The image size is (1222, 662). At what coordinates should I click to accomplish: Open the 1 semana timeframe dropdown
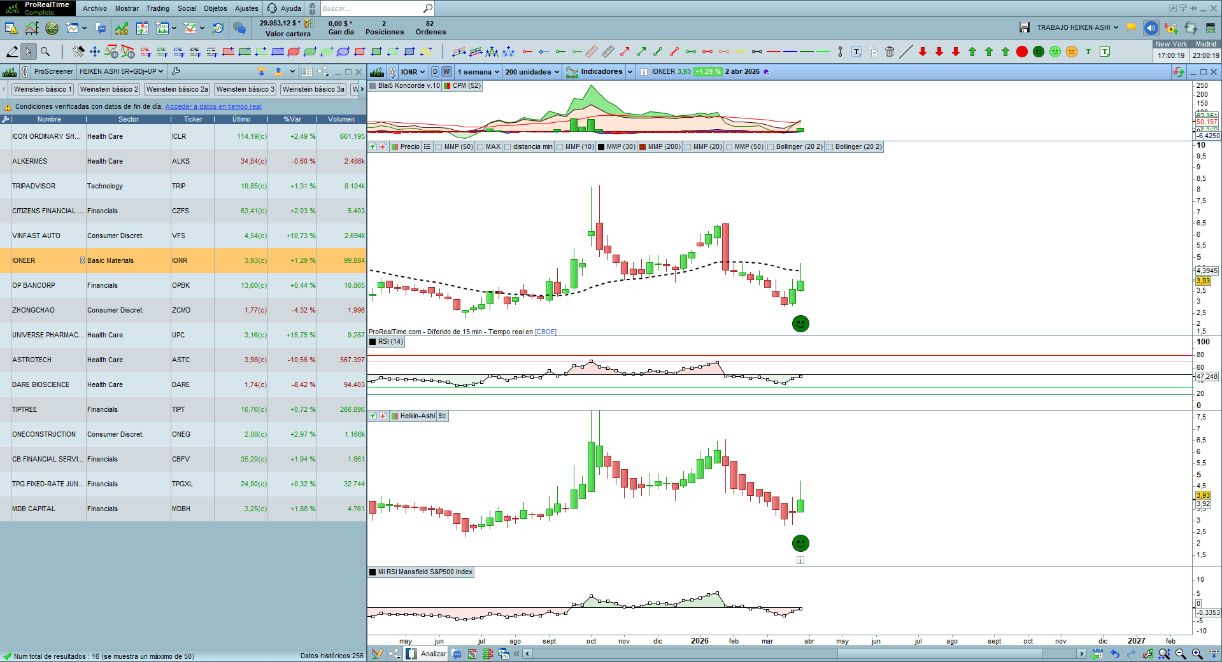(478, 72)
